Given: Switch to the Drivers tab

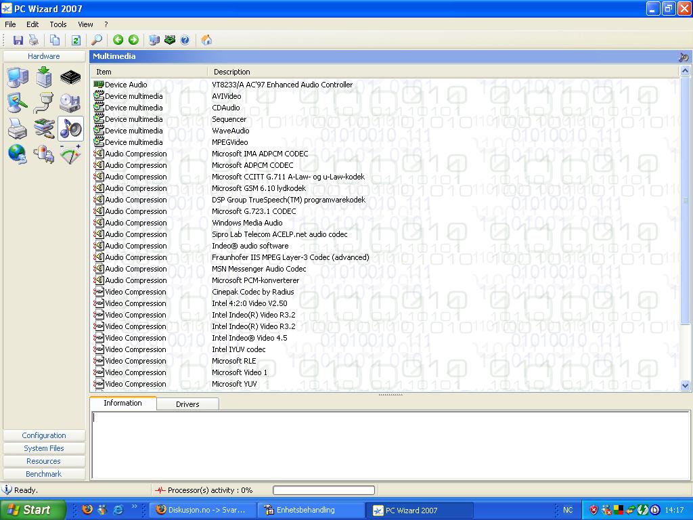Looking at the screenshot, I should click(187, 404).
